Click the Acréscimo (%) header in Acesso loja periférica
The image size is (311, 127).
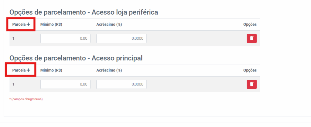pyautogui.click(x=109, y=25)
